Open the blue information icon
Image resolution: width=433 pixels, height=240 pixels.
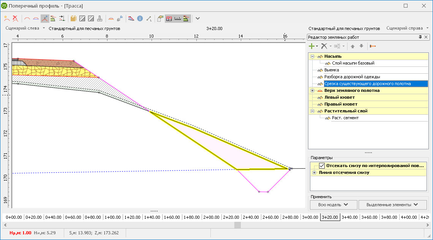pyautogui.click(x=140, y=19)
